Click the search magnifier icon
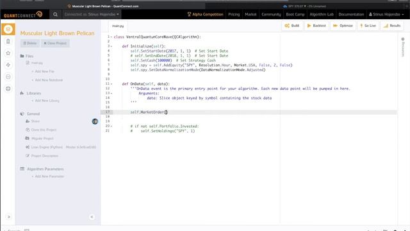410x231 pixels. [55, 14]
